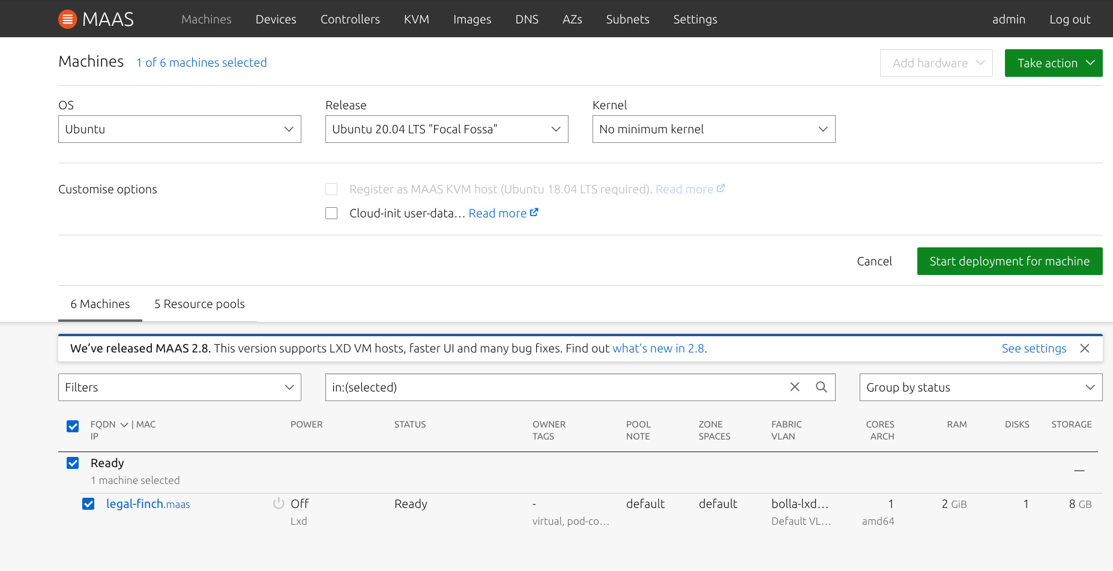Click the search magnifier icon
Viewport: 1113px width, 571px height.
[x=821, y=387]
